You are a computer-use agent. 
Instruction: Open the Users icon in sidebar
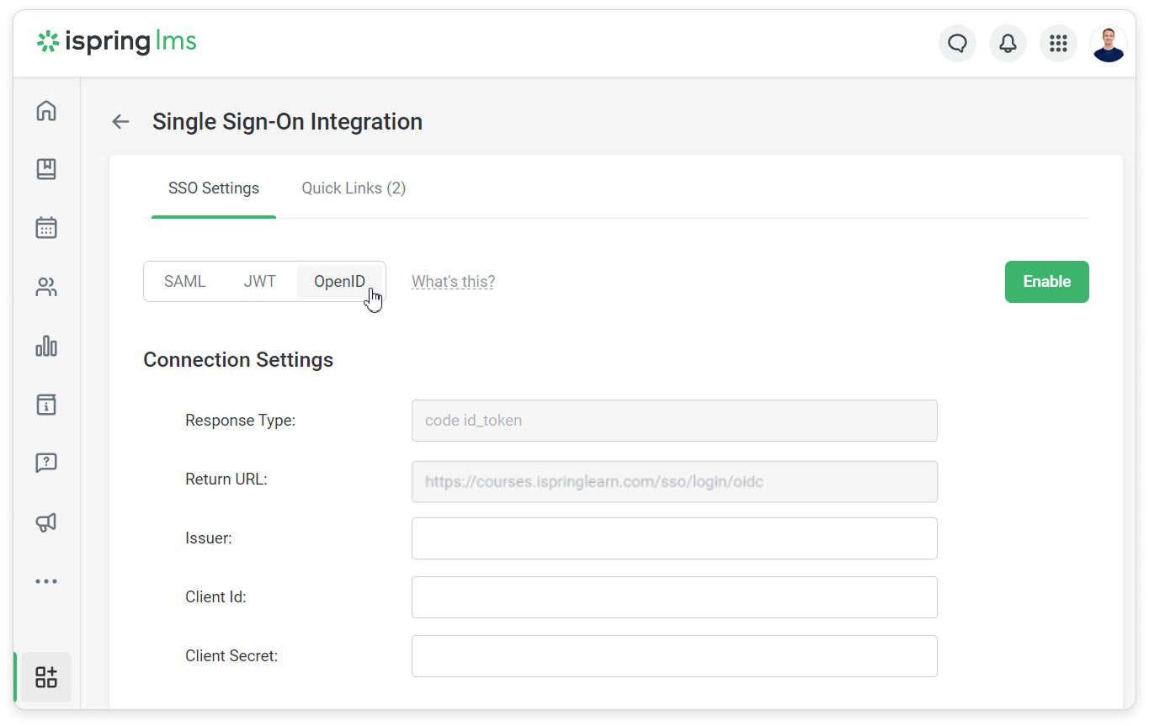click(46, 288)
